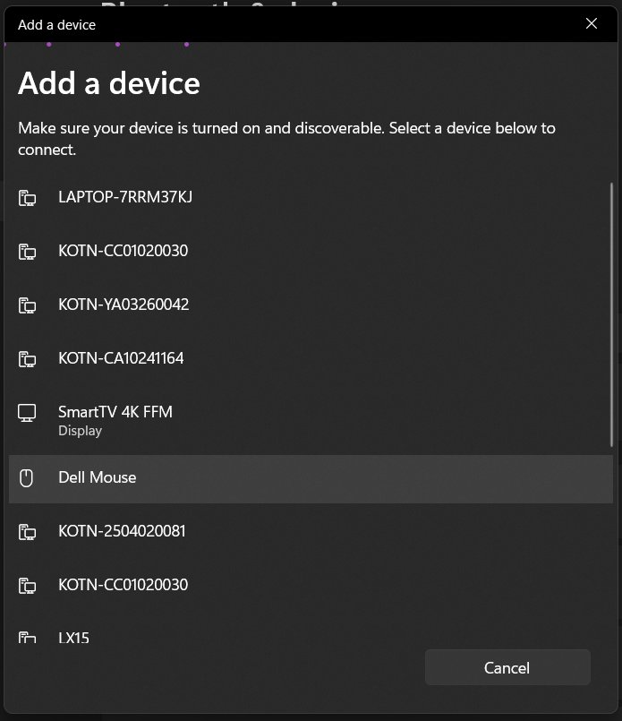The height and width of the screenshot is (721, 622).
Task: Select the KOTN-CC01020030 entry just above LX15
Action: [123, 585]
